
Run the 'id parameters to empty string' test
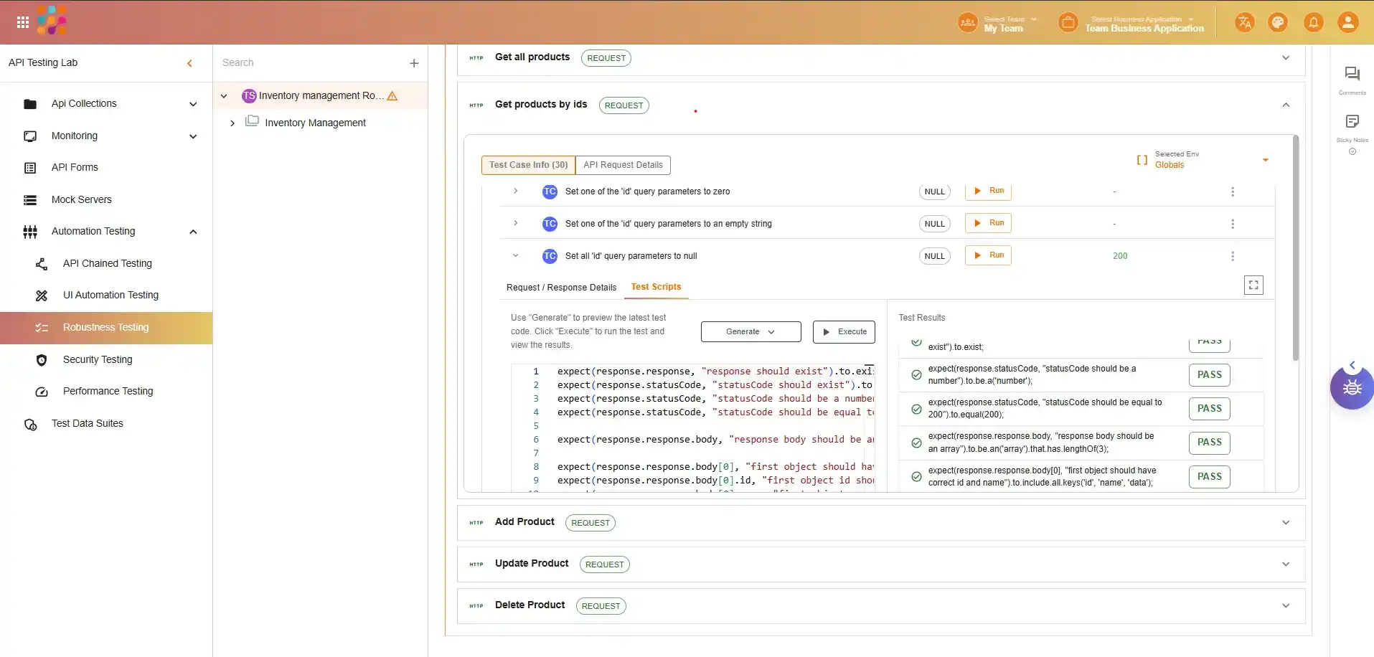click(988, 223)
